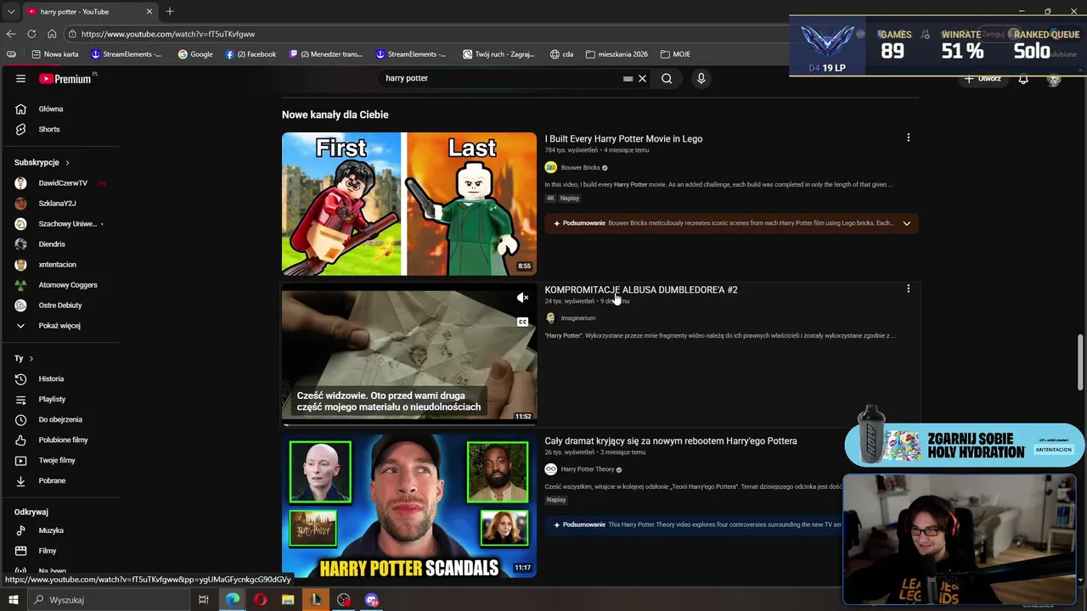Image resolution: width=1087 pixels, height=611 pixels.
Task: Open the Menedżer trans... Twitch bookmark
Action: point(326,54)
